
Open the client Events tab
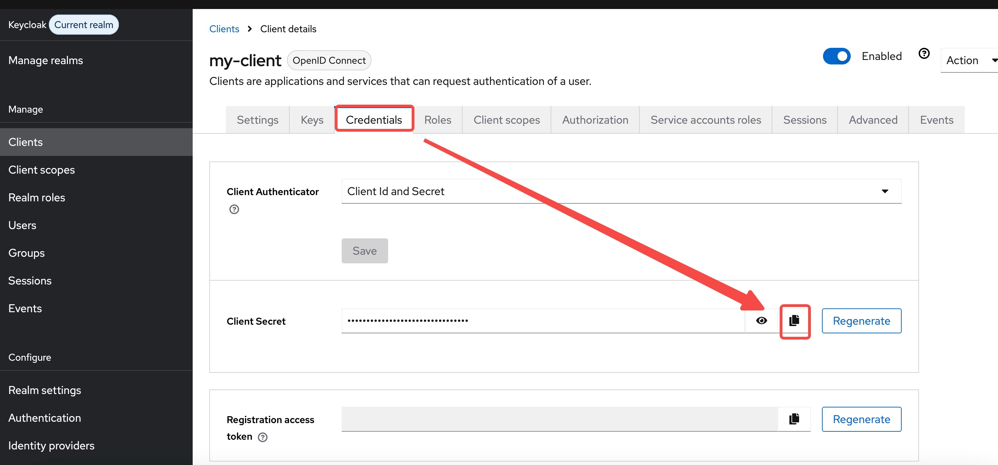pos(936,120)
